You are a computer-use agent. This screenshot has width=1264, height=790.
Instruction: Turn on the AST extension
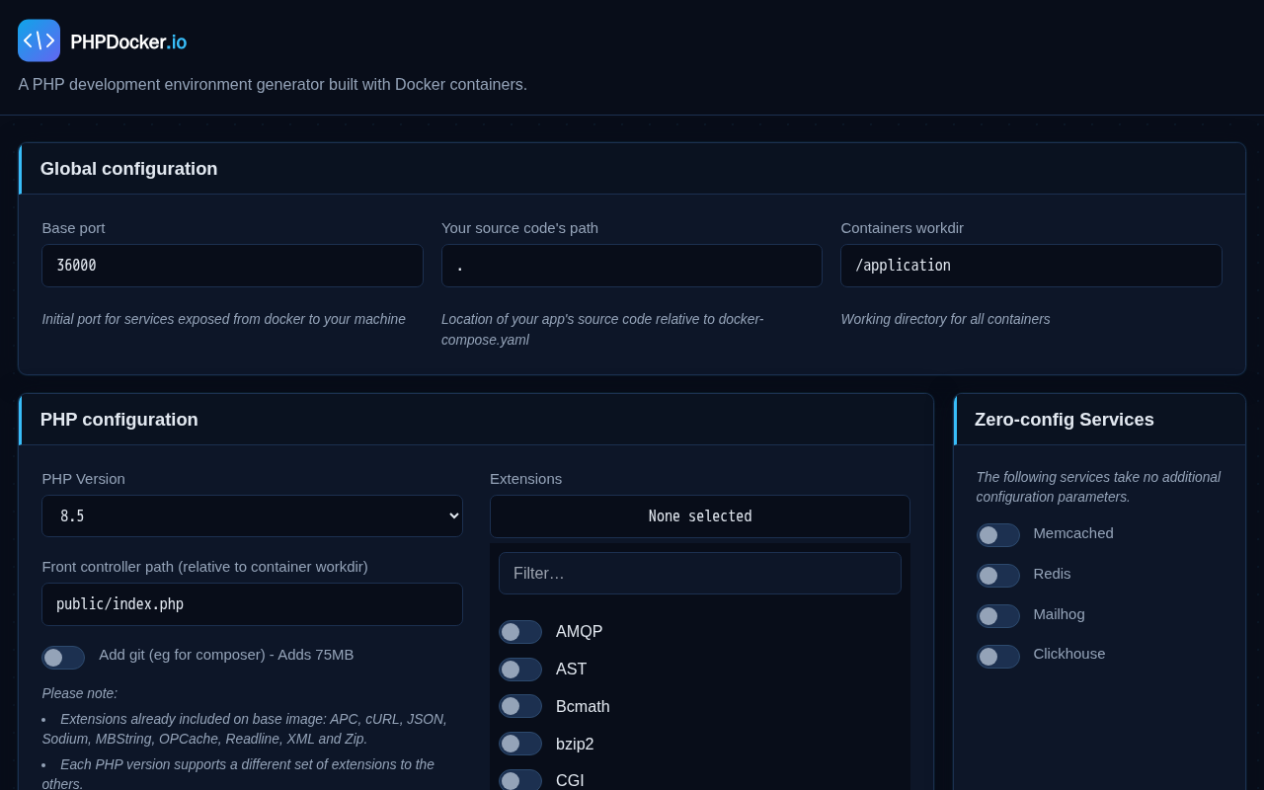point(520,670)
